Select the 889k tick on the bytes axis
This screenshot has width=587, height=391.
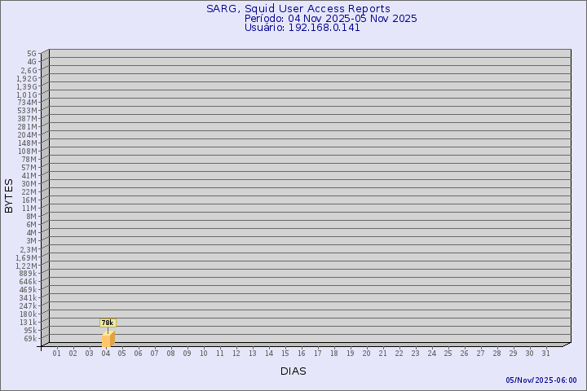(28, 274)
